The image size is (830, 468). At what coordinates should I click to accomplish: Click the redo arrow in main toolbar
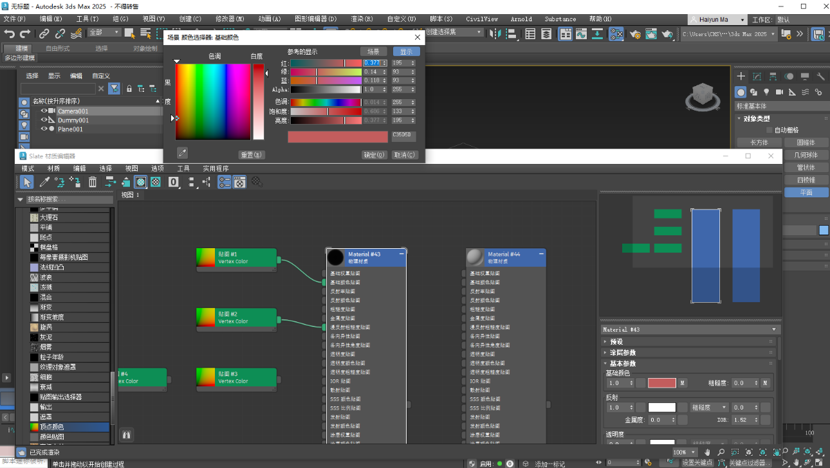(x=25, y=33)
